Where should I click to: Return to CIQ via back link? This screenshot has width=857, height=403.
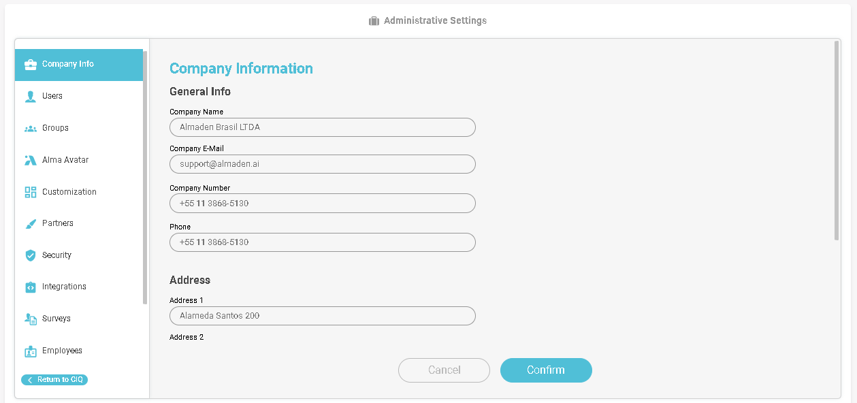(54, 380)
